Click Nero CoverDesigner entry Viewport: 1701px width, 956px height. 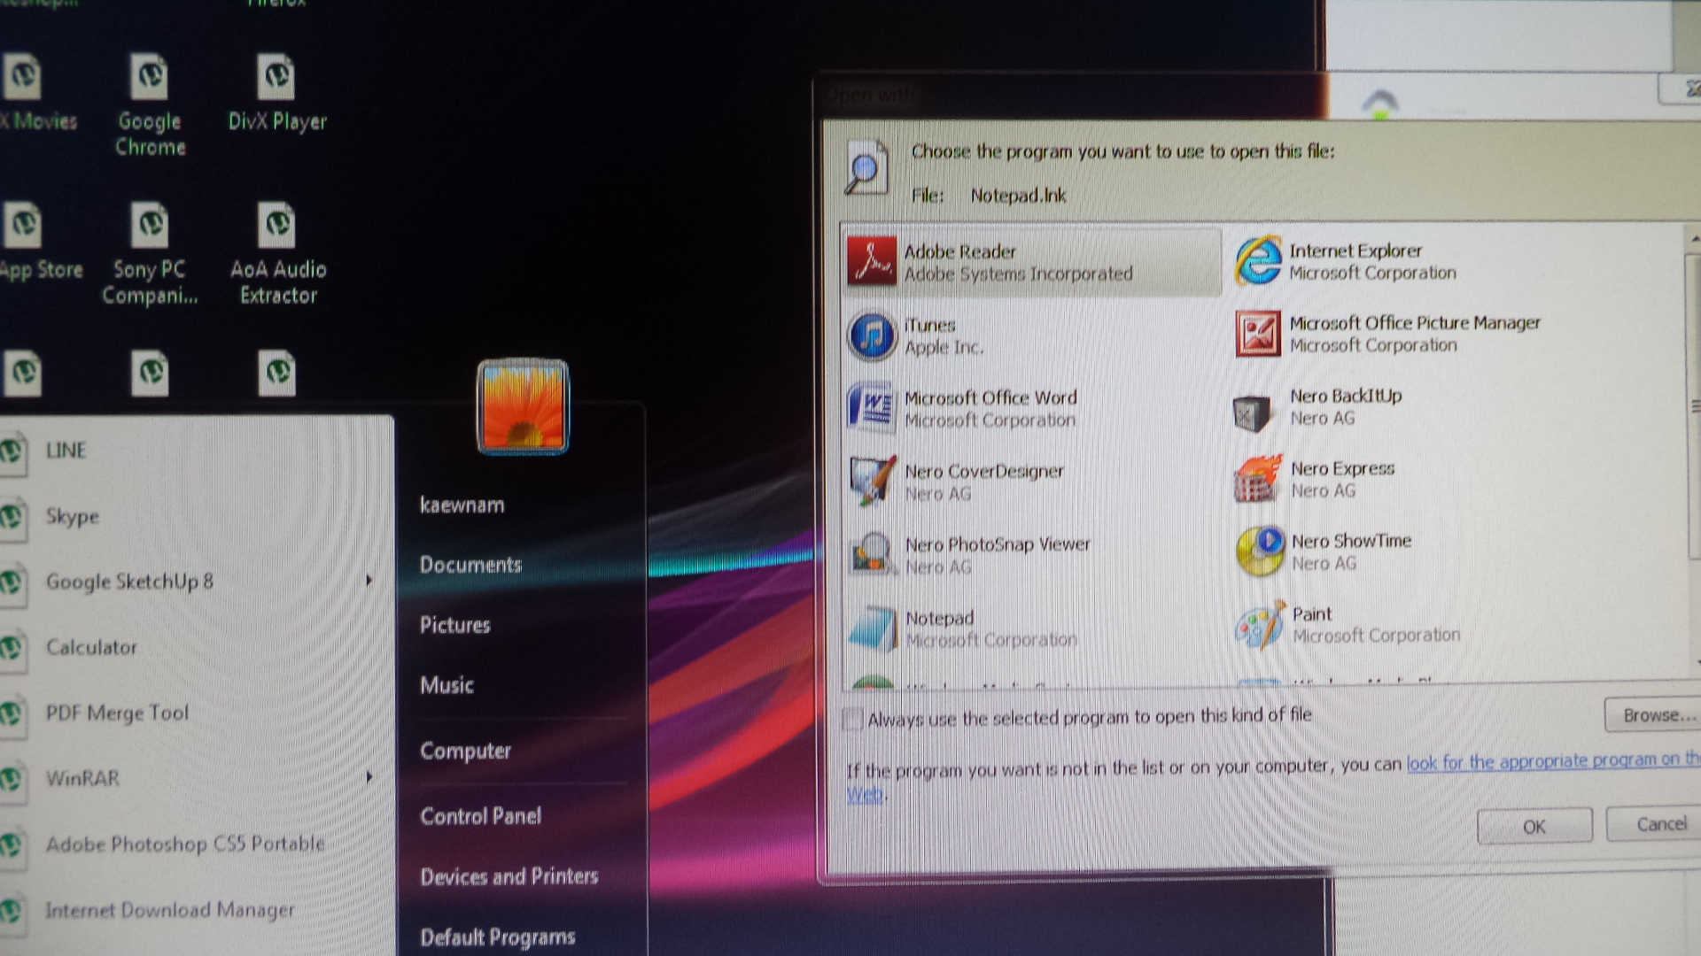[983, 472]
